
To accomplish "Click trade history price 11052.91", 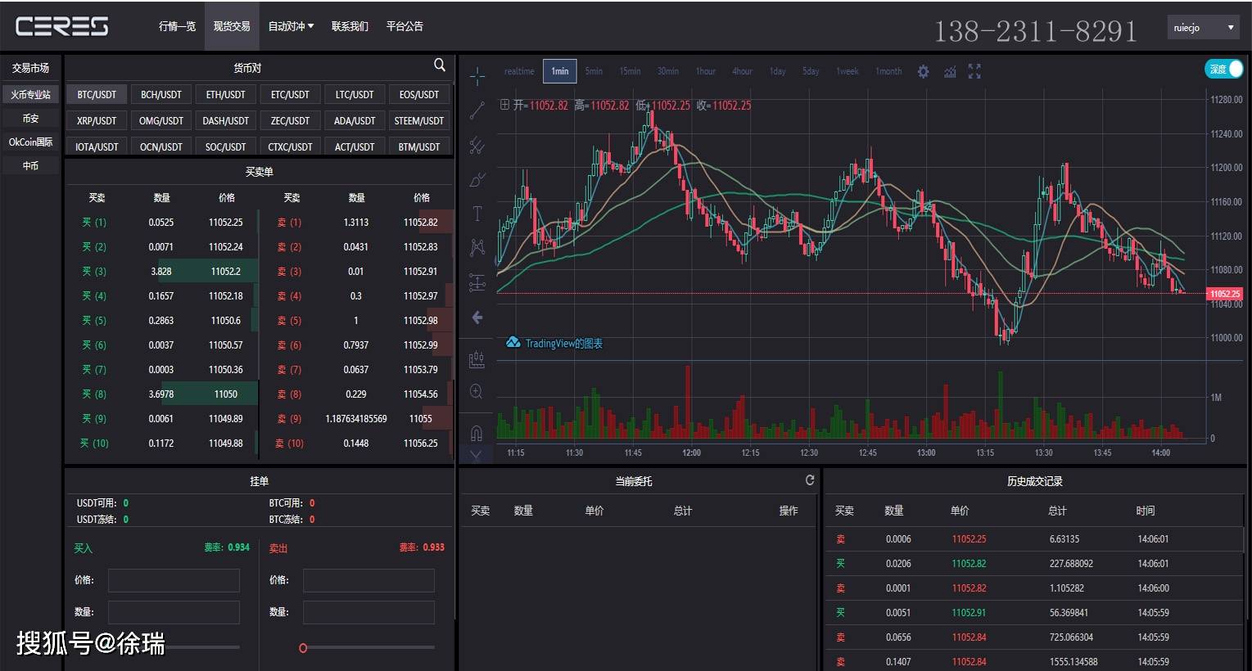I will coord(969,612).
